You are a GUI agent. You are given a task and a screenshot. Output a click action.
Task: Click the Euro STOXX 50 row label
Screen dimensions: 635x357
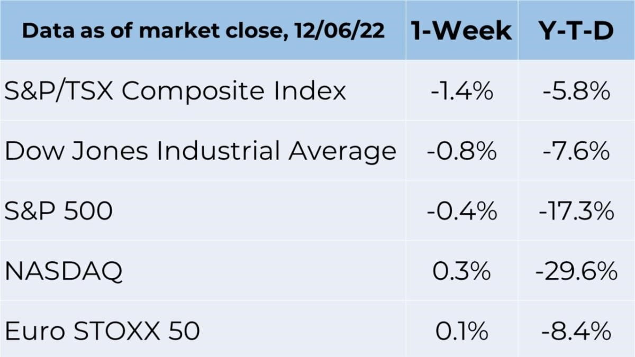tap(102, 332)
